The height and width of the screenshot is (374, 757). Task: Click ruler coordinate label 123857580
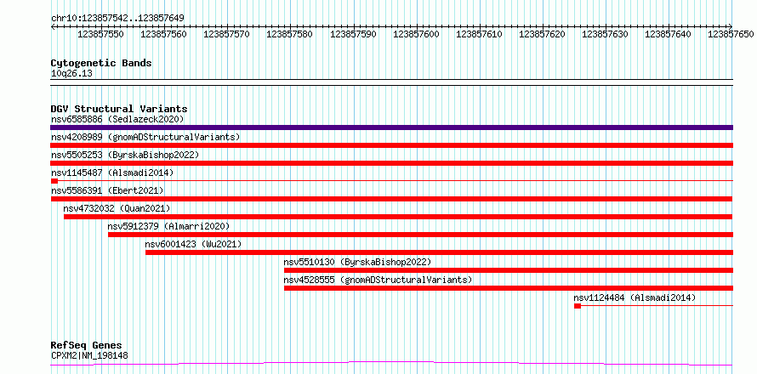click(290, 34)
